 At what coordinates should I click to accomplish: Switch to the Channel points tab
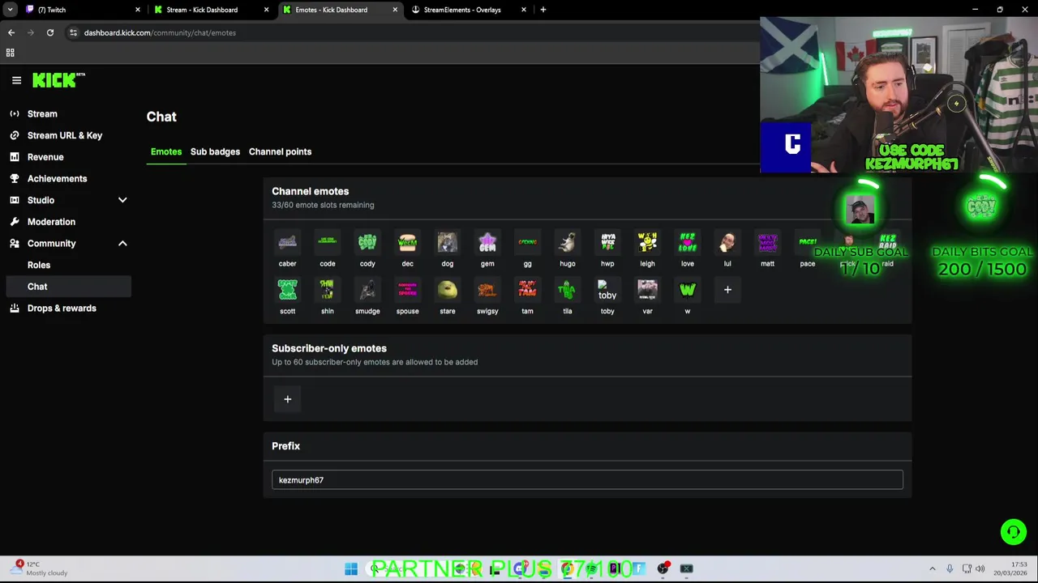pos(280,151)
